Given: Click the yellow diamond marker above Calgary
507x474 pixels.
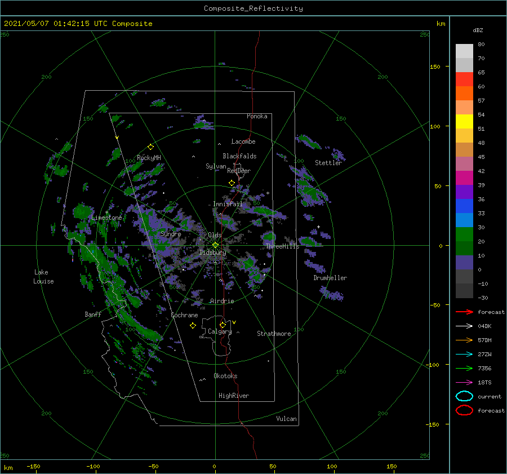Looking at the screenshot, I should [223, 325].
